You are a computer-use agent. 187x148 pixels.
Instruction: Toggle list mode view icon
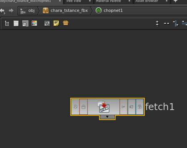click(x=16, y=23)
